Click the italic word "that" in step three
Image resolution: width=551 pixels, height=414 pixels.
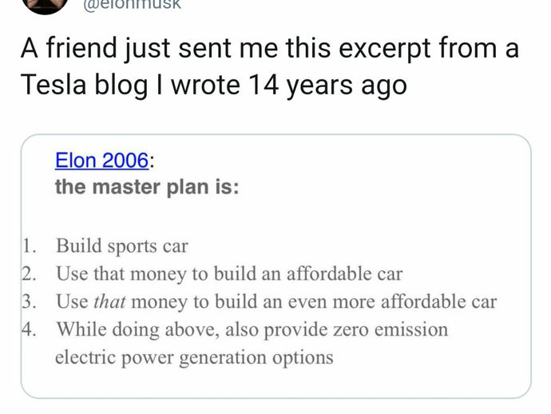[112, 302]
